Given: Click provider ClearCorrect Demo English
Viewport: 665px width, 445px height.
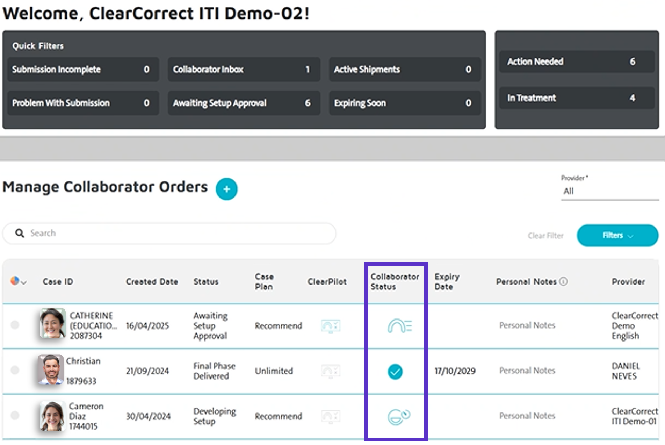Looking at the screenshot, I should tap(635, 326).
